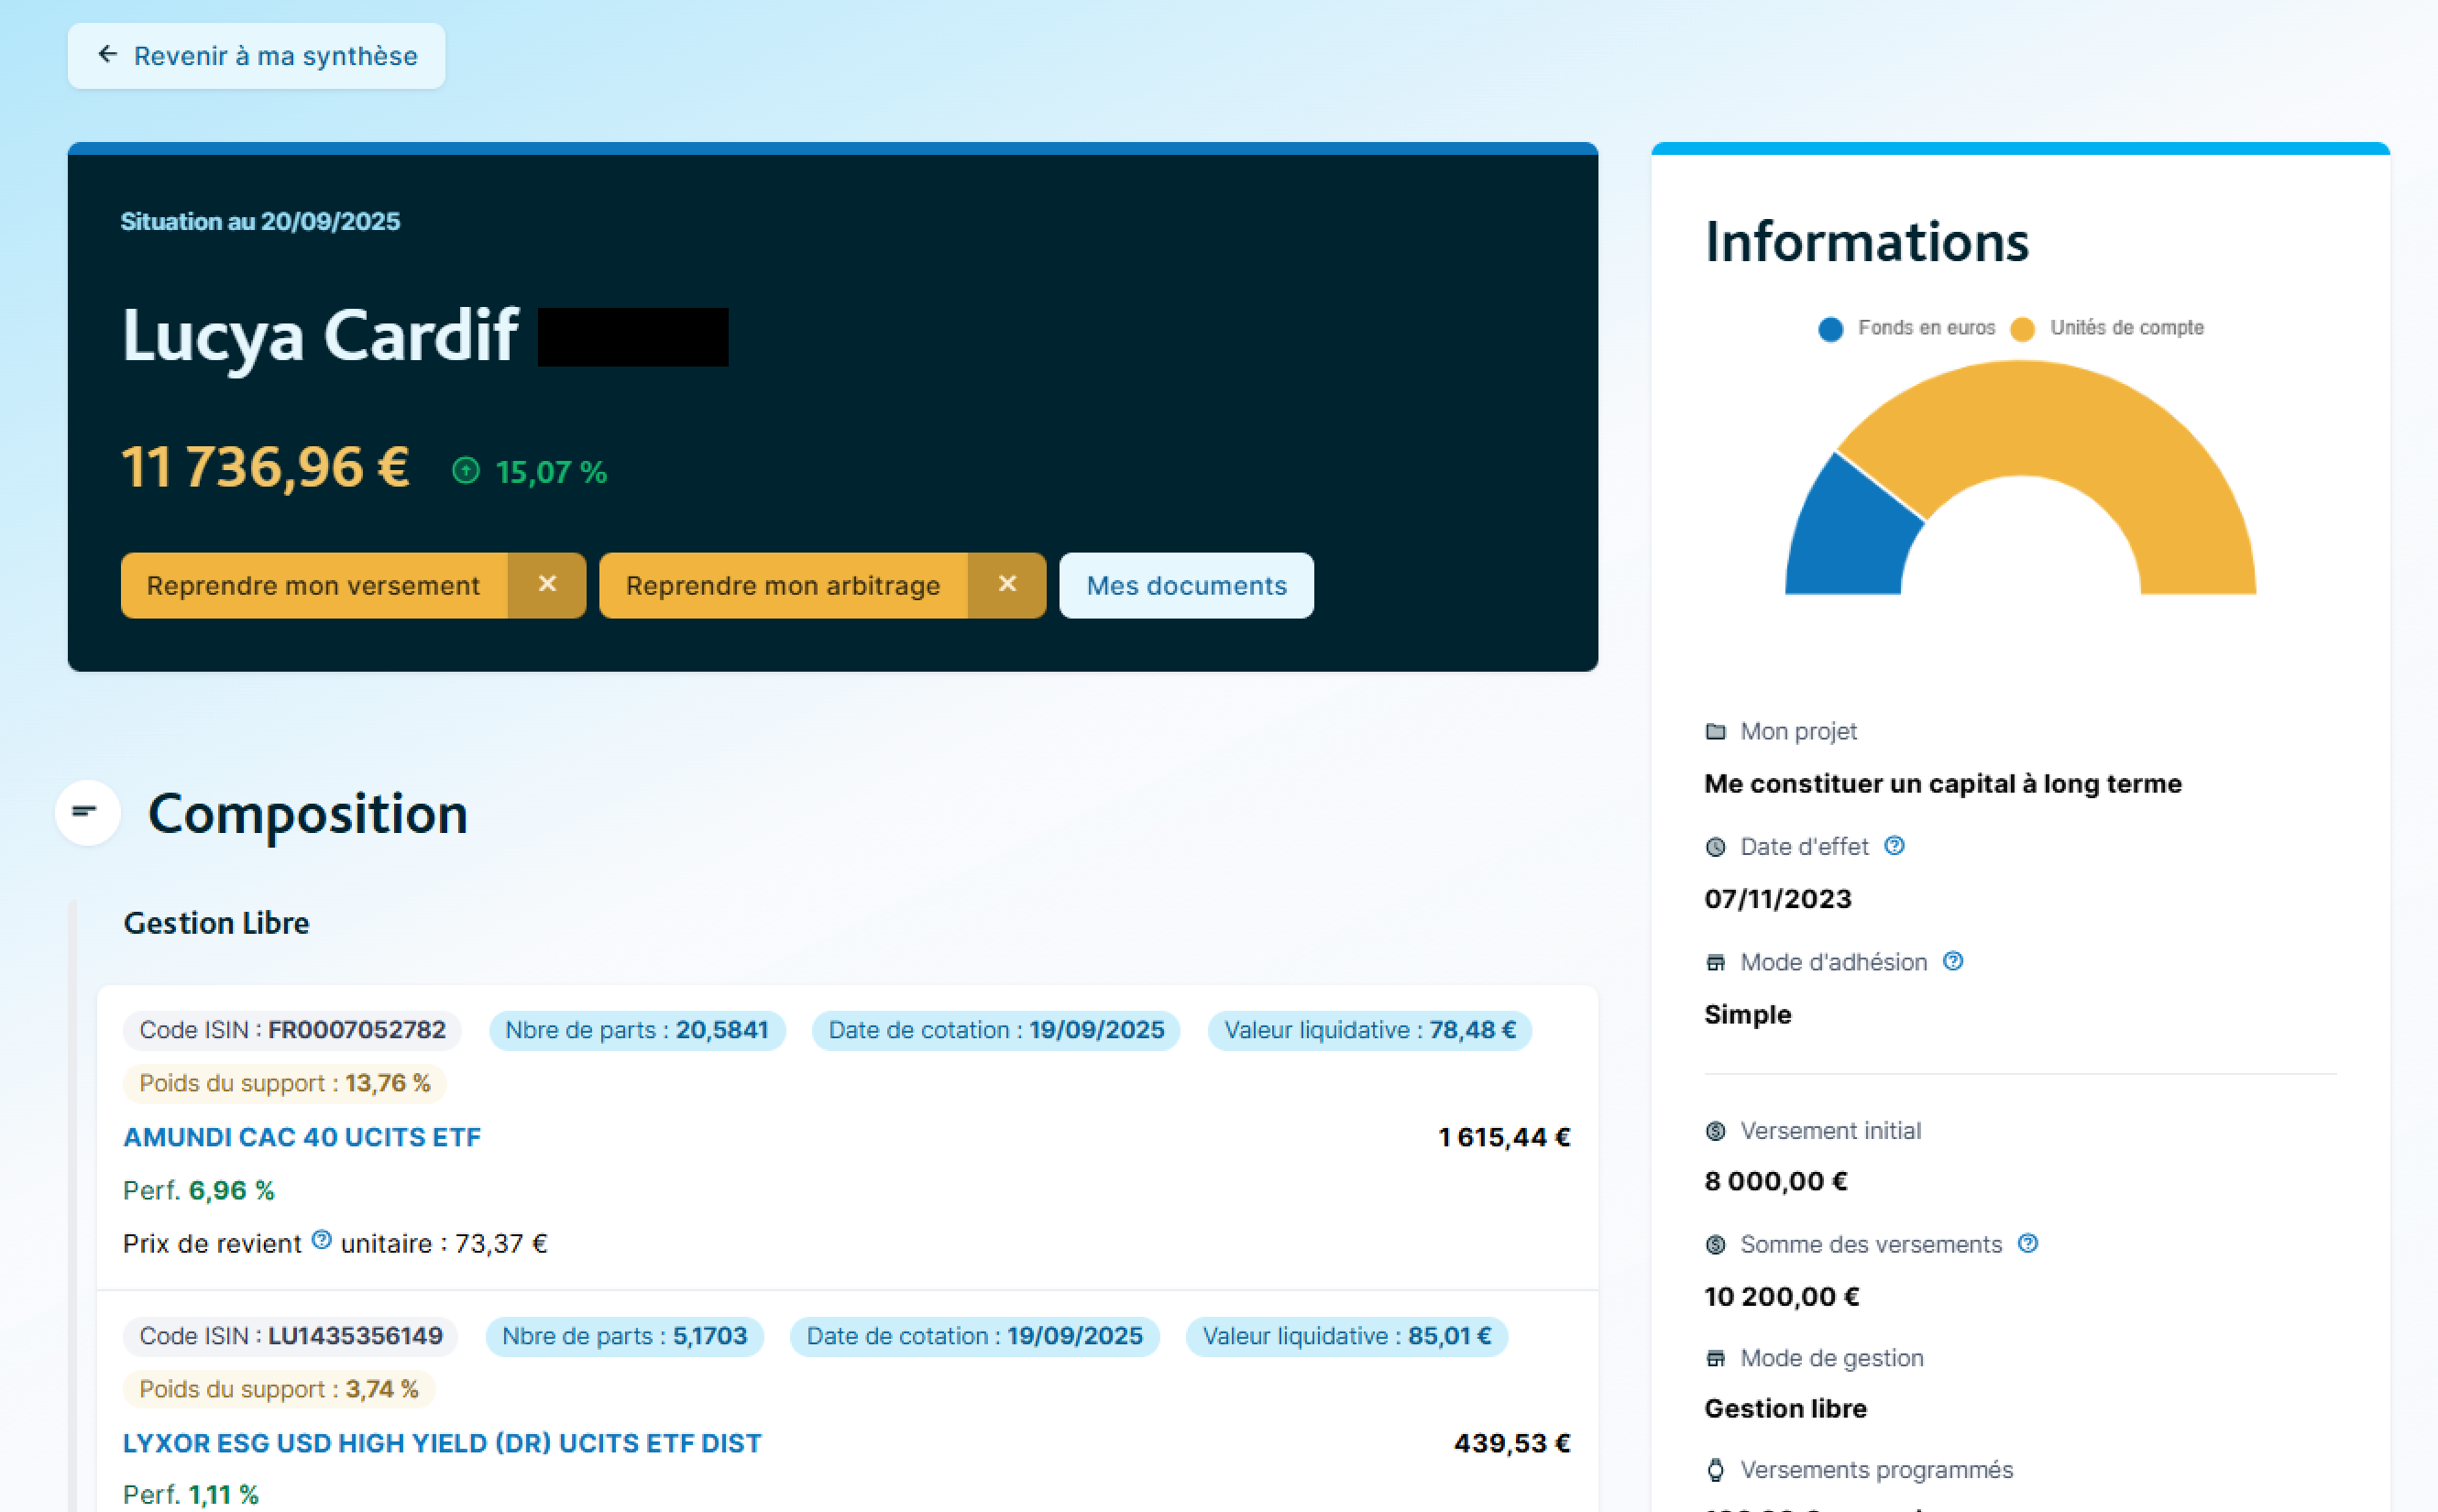Open AMUNDI CAC 40 UCITS ETF details

click(x=302, y=1136)
